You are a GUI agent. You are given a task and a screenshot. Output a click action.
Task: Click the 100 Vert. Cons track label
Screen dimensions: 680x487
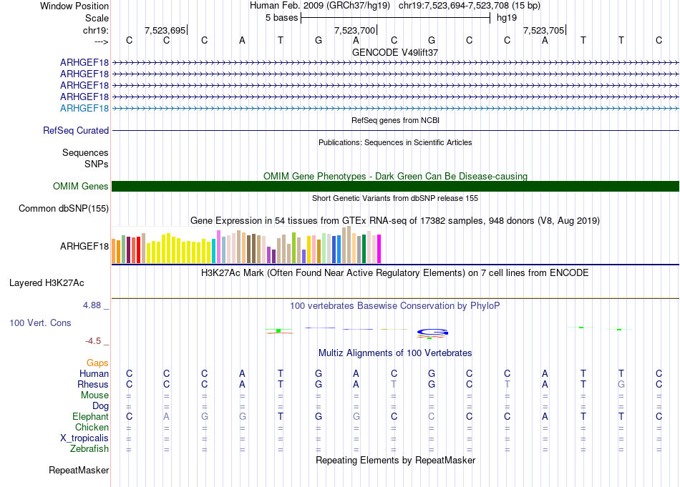40,323
